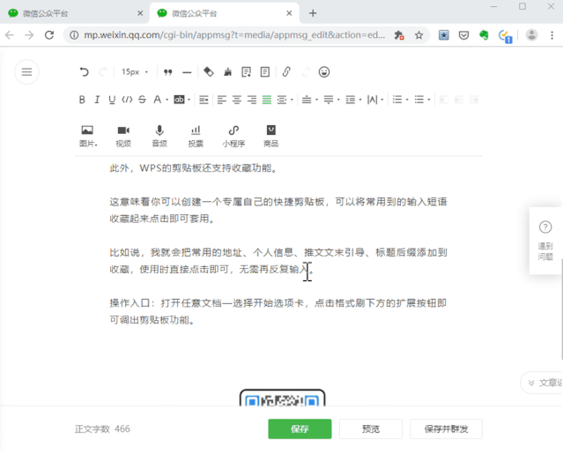Screen dimensions: 563x454
Task: Click the line 此外，WPS的剪贴板还支持收藏功能
Action: click(194, 168)
